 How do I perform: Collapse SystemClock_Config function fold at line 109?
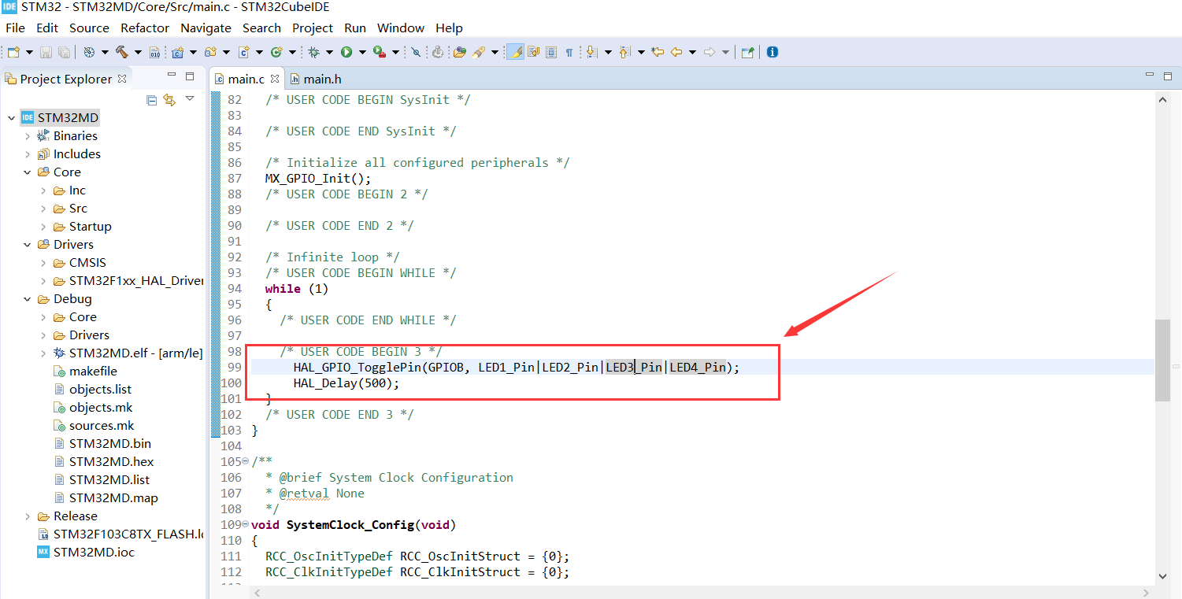click(246, 524)
